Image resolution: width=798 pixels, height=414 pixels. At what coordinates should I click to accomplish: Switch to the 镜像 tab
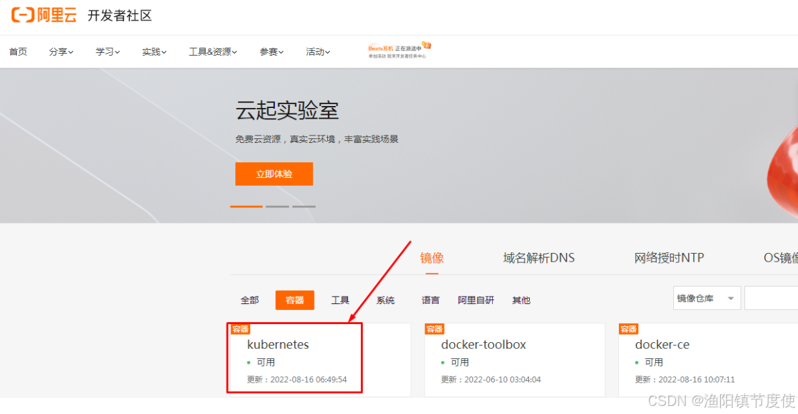tap(432, 258)
